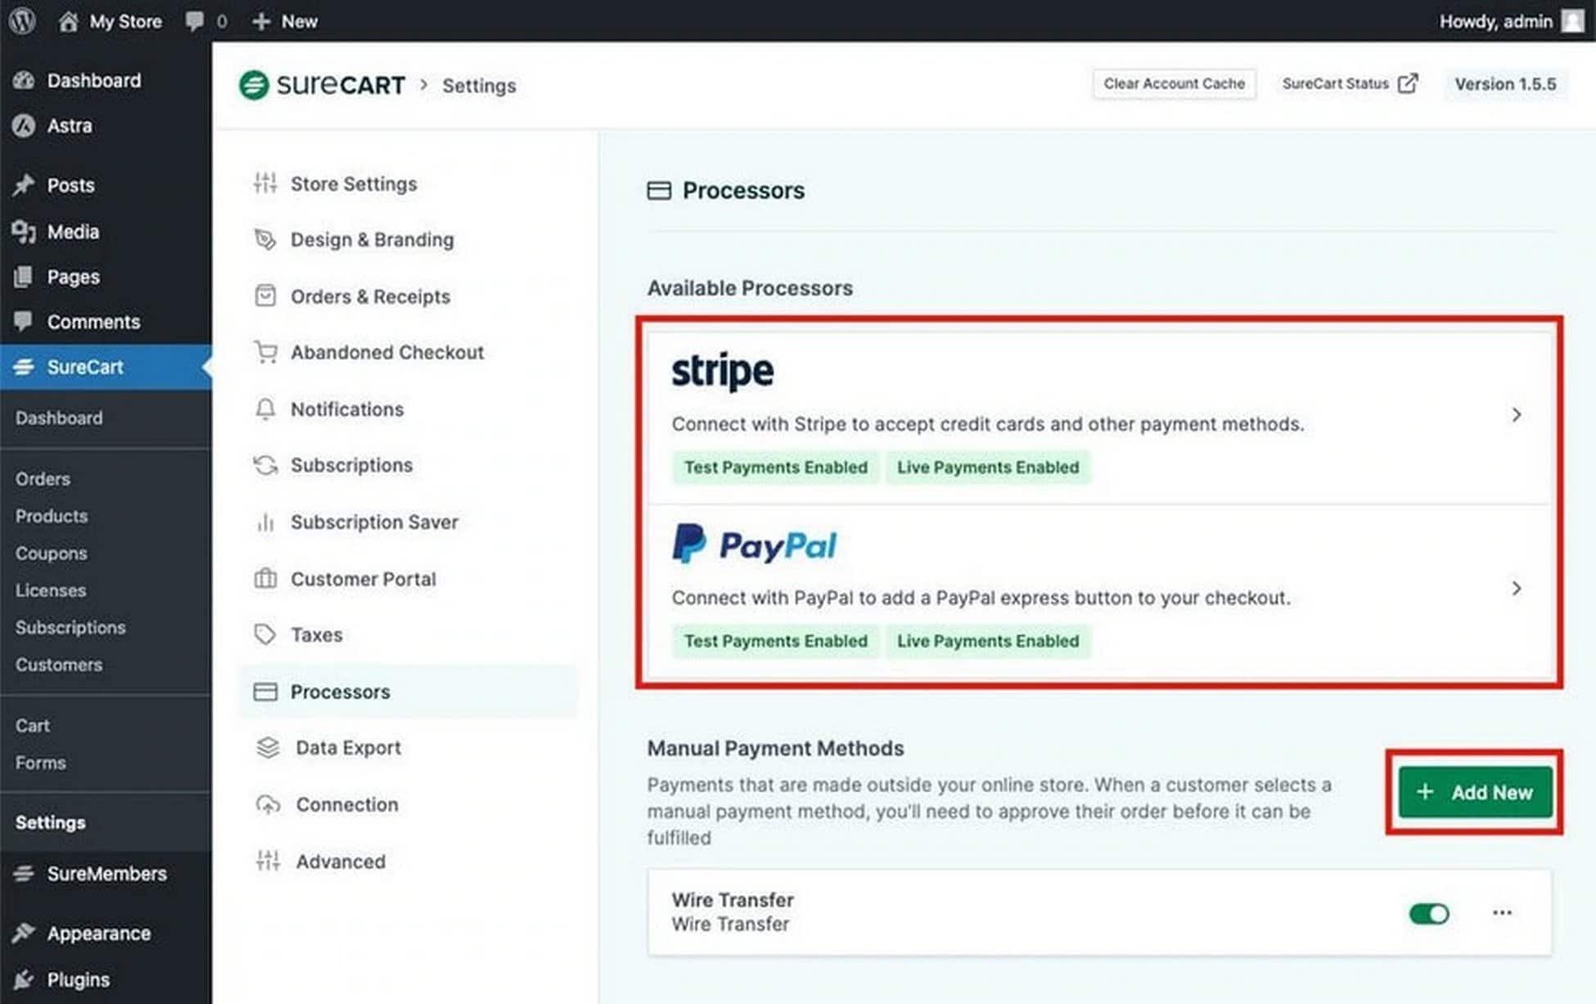Select Products in the WordPress sidebar
Viewport: 1596px width, 1004px height.
point(52,516)
